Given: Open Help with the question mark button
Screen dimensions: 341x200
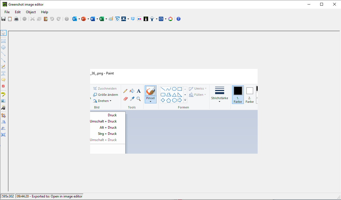Looking at the screenshot, I should [179, 19].
